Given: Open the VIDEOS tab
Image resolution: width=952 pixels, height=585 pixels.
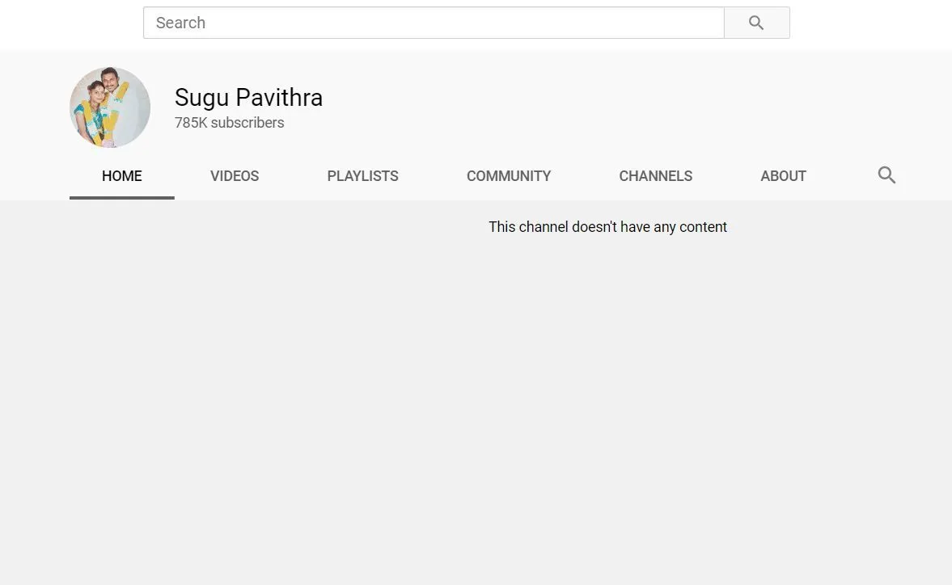Looking at the screenshot, I should pos(235,176).
